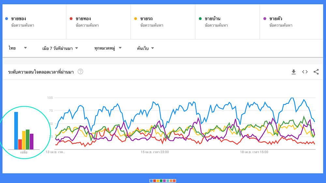Open the help question mark icon
The height and width of the screenshot is (183, 326).
pyautogui.click(x=80, y=72)
